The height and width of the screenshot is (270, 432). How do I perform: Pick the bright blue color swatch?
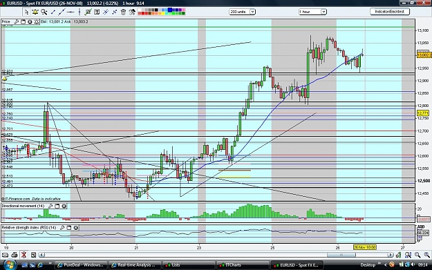pyautogui.click(x=170, y=10)
